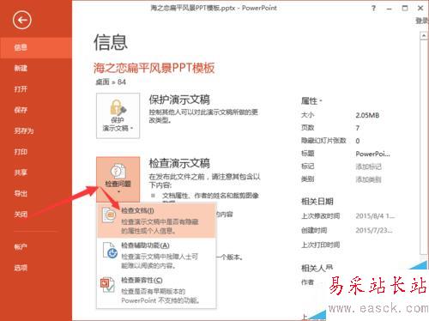Minimize the PowerPoint window
429x321 pixels.
pyautogui.click(x=389, y=9)
